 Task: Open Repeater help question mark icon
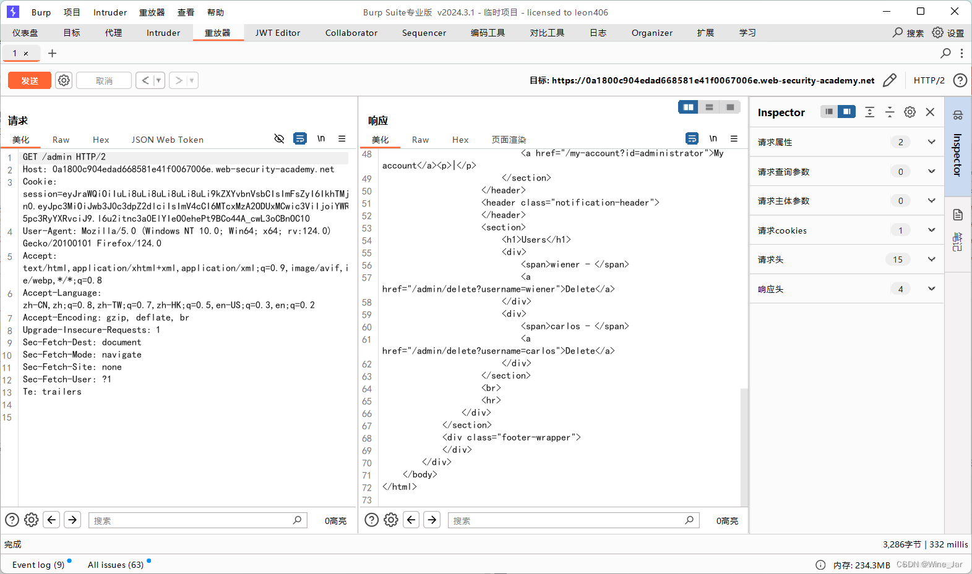960,80
